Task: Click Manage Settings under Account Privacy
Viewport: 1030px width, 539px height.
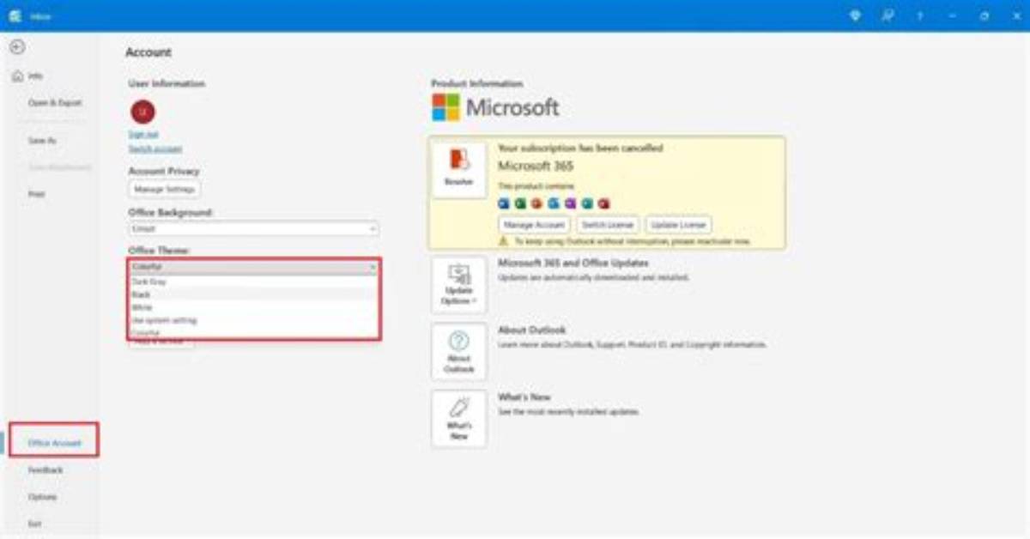Action: (165, 189)
